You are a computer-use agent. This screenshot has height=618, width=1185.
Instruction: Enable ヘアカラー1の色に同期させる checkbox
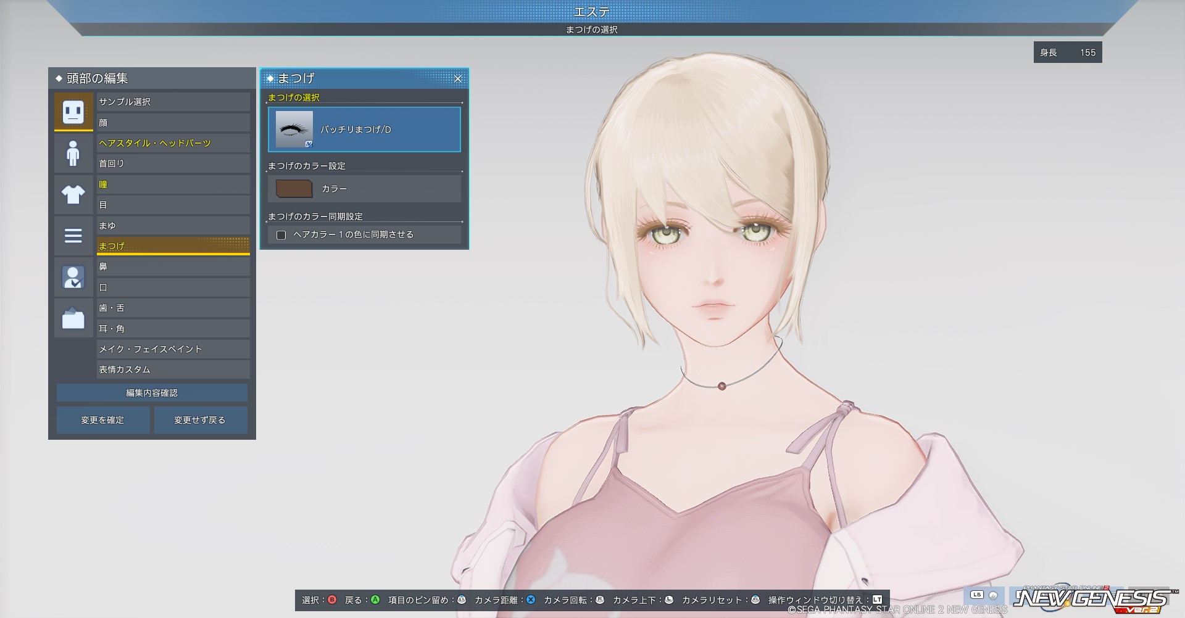pos(281,235)
